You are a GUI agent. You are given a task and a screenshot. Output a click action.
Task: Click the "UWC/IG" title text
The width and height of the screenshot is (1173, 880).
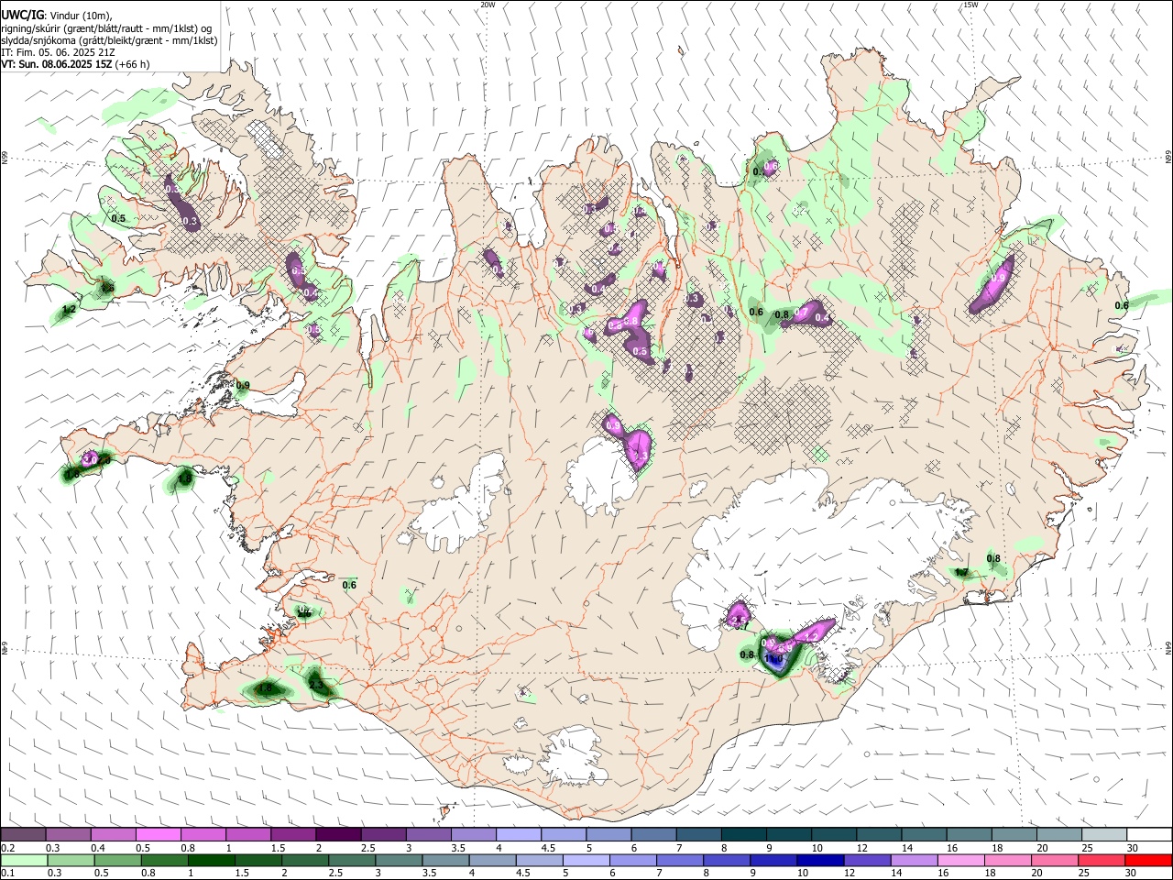tap(22, 15)
